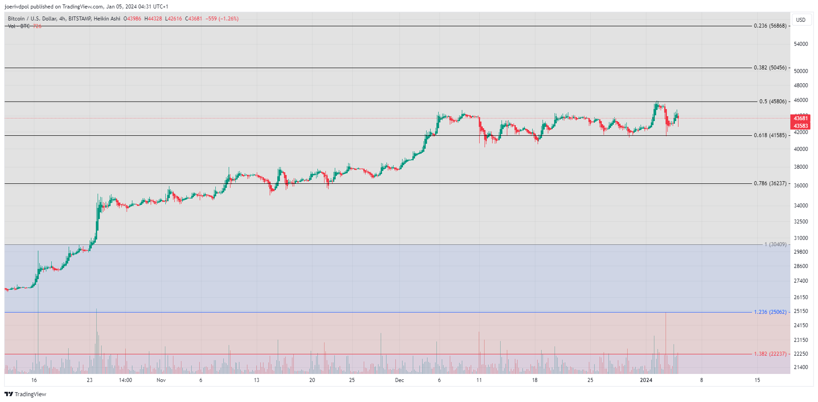Click the 38000 price axis label
818x402 pixels.
point(801,167)
